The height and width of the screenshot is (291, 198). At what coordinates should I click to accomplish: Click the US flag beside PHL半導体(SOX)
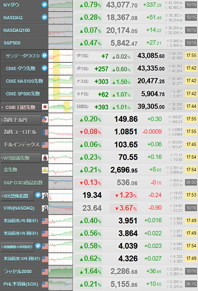pos(45,284)
